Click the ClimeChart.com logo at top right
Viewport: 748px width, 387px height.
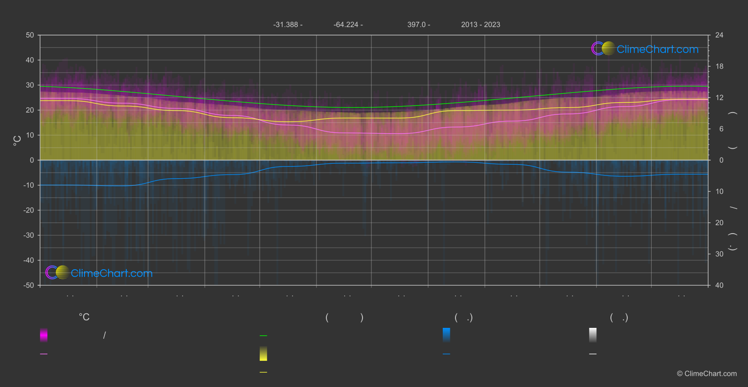[x=645, y=49]
